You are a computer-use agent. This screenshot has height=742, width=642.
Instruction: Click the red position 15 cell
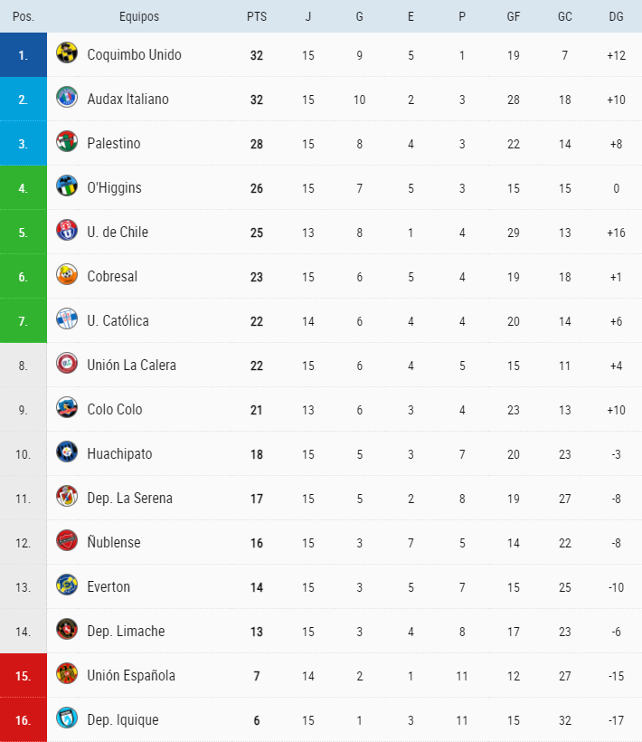pos(24,675)
